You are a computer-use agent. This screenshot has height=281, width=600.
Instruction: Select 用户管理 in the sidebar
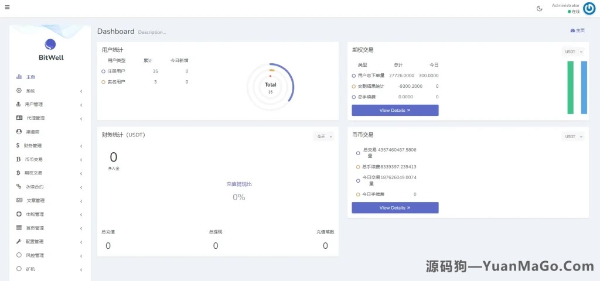tap(50, 104)
